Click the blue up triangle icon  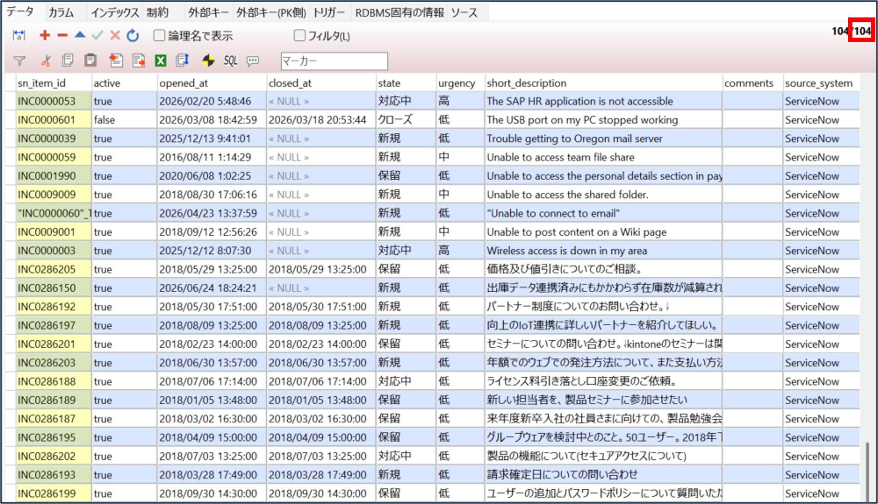click(x=80, y=34)
